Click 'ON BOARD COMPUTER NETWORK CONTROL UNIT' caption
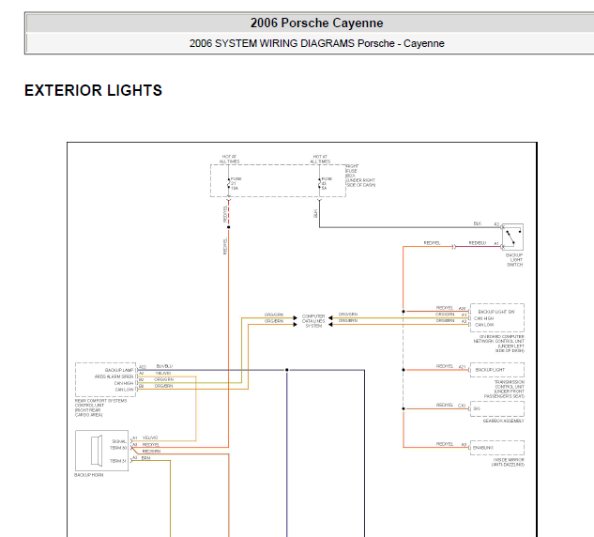594x537 pixels. (499, 344)
